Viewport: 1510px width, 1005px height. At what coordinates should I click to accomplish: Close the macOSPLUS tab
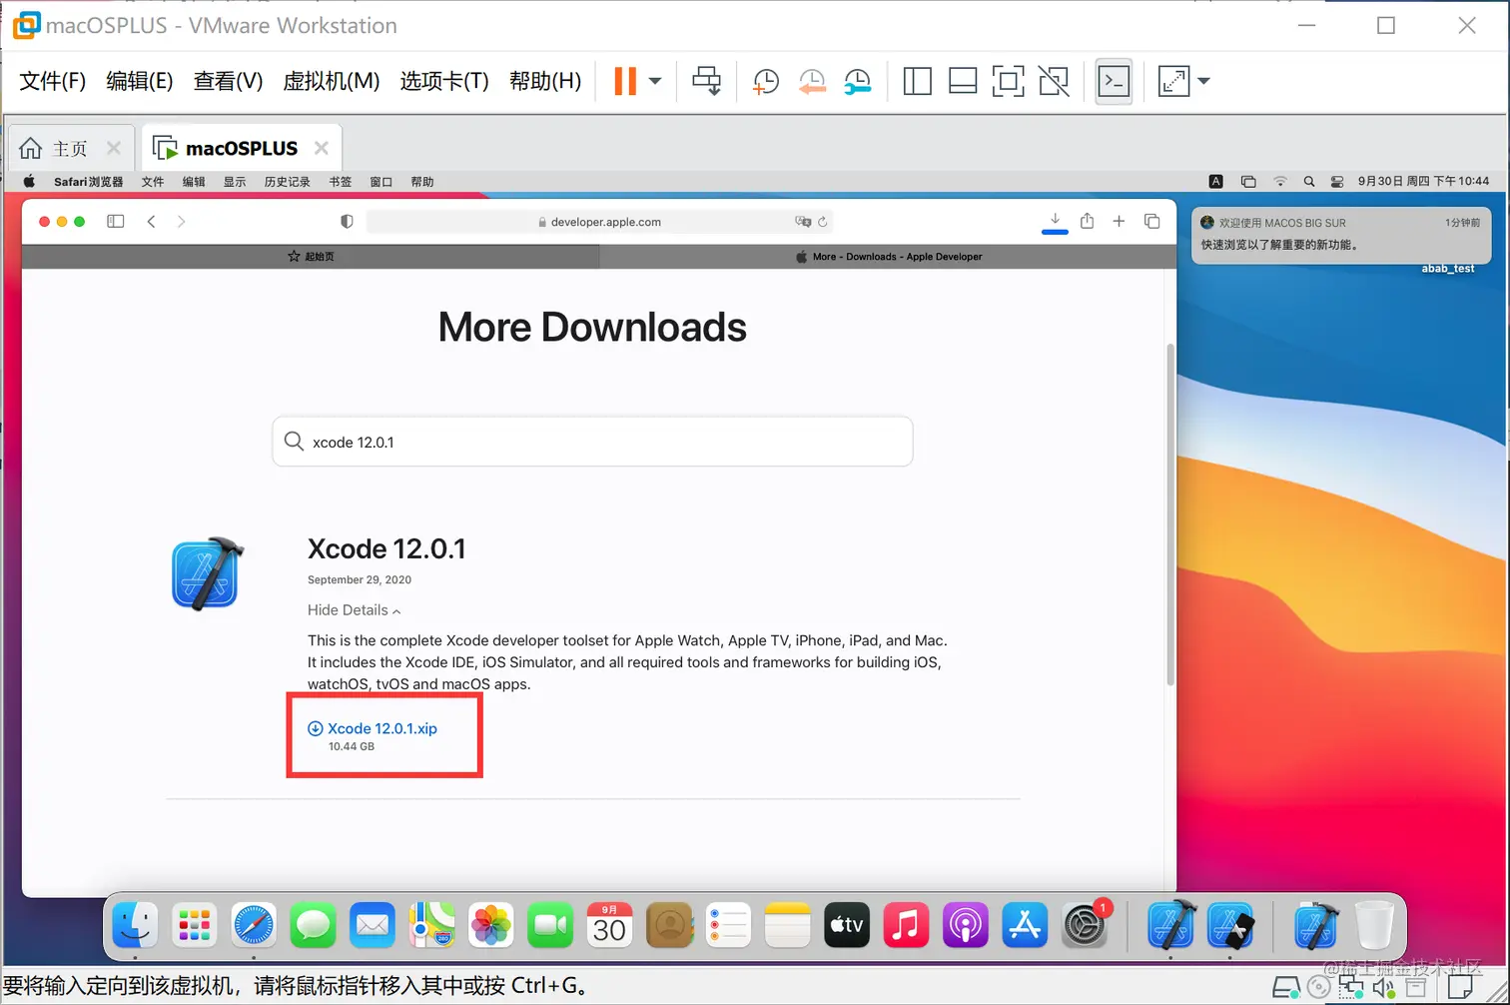322,149
